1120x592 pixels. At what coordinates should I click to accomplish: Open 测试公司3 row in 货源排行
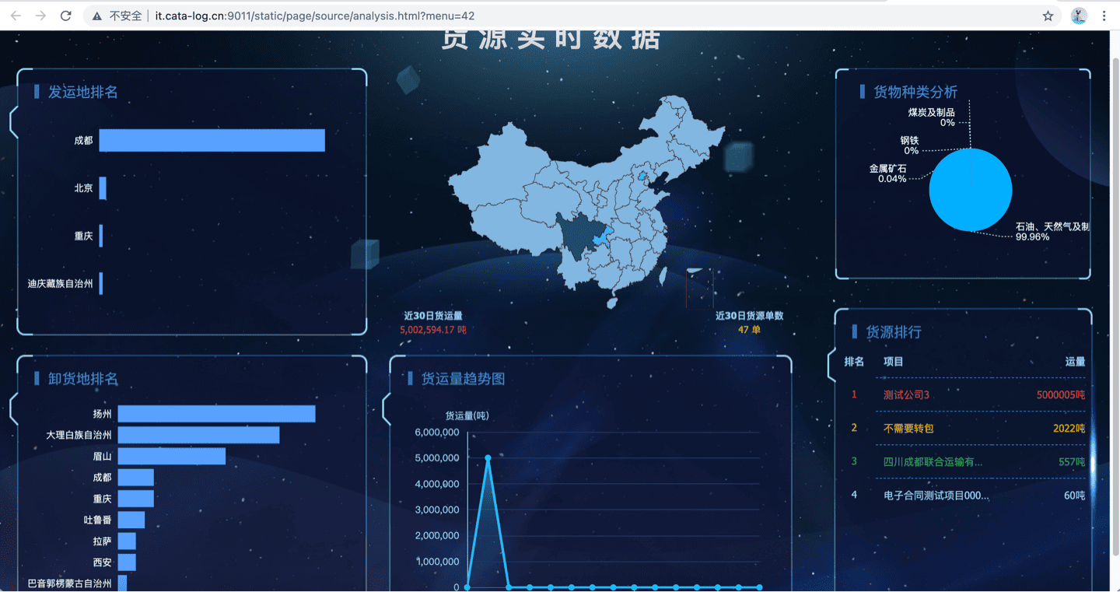coord(906,394)
